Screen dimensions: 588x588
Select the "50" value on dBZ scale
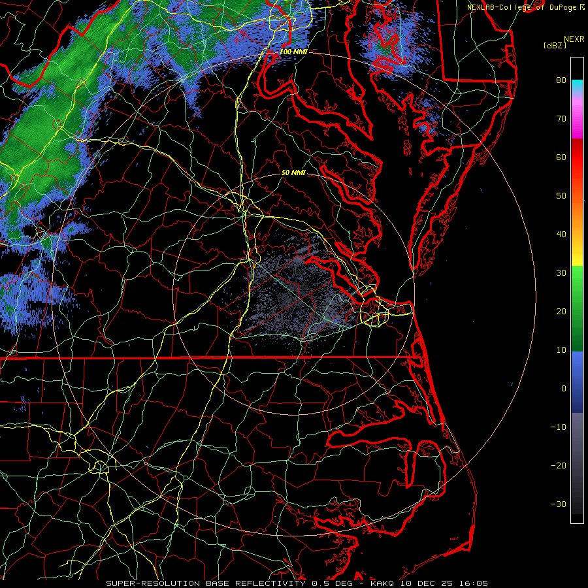pos(561,196)
